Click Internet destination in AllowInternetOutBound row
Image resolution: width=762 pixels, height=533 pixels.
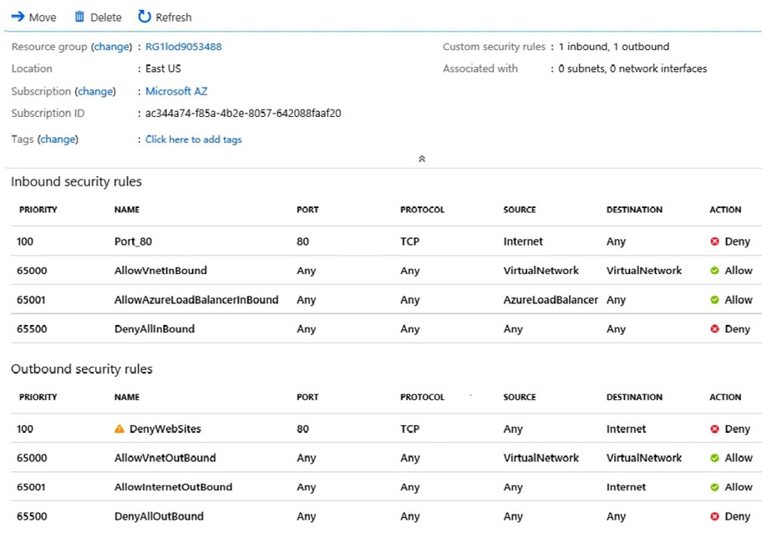pyautogui.click(x=626, y=487)
